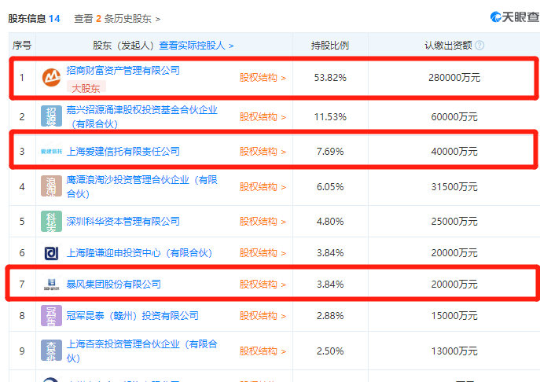This screenshot has height=382, width=540.
Task: Click the 上海杏亲投资 logo icon
Action: point(51,351)
